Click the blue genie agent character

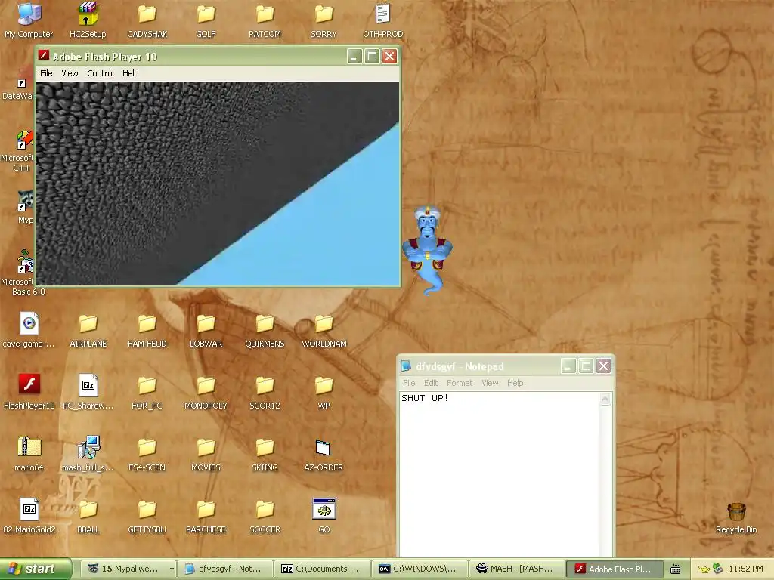pyautogui.click(x=428, y=251)
